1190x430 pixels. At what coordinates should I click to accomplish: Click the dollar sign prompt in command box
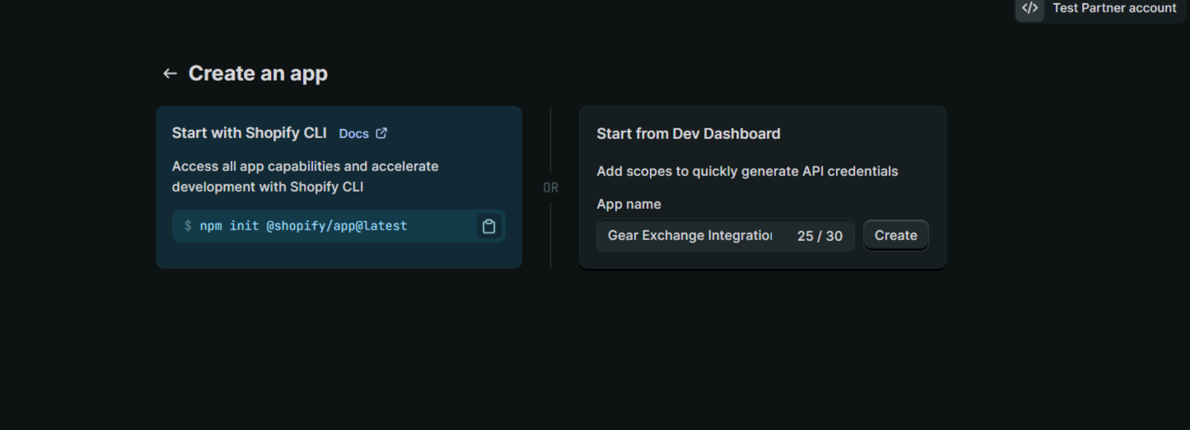click(x=188, y=226)
